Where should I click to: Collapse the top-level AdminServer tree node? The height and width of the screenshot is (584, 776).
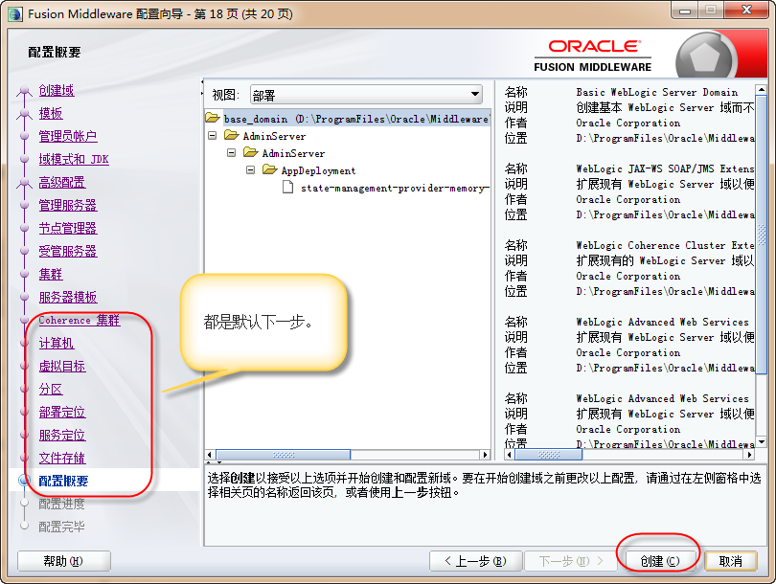[x=213, y=136]
